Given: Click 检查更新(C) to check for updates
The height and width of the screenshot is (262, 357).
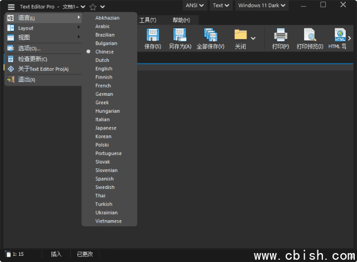Looking at the screenshot, I should tap(33, 59).
